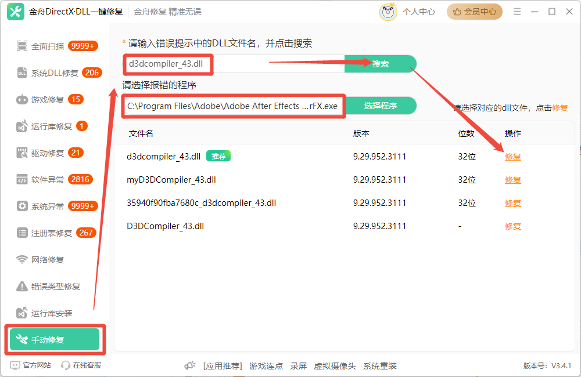This screenshot has height=377, width=581.
Task: Open the 录屏 link in footer
Action: 298,366
